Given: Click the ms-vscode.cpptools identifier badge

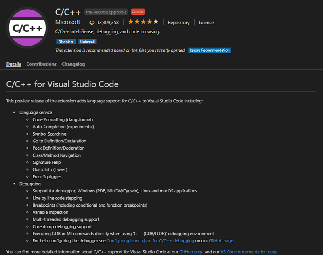Looking at the screenshot, I should (x=106, y=12).
